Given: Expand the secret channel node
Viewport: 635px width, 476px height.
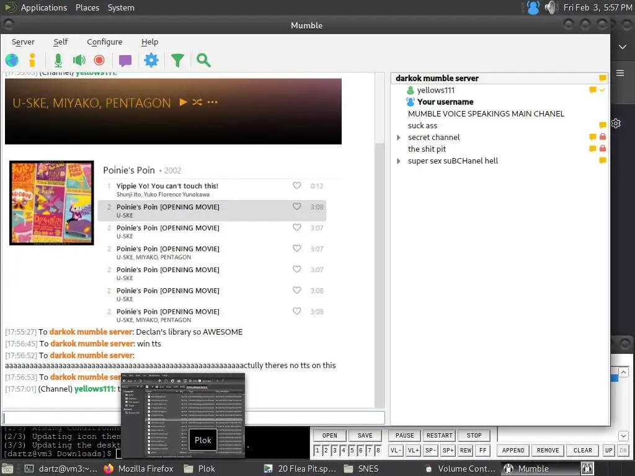Looking at the screenshot, I should click(399, 138).
